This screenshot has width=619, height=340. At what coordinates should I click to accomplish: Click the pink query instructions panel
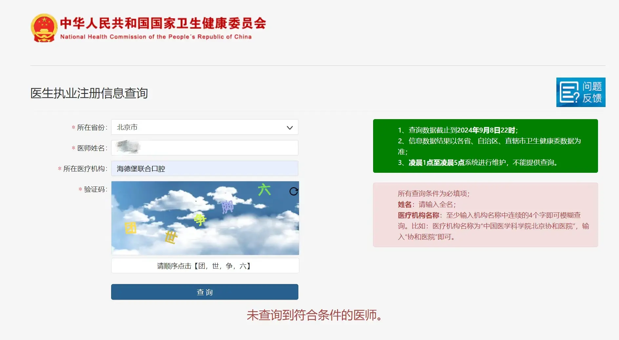[x=485, y=215]
